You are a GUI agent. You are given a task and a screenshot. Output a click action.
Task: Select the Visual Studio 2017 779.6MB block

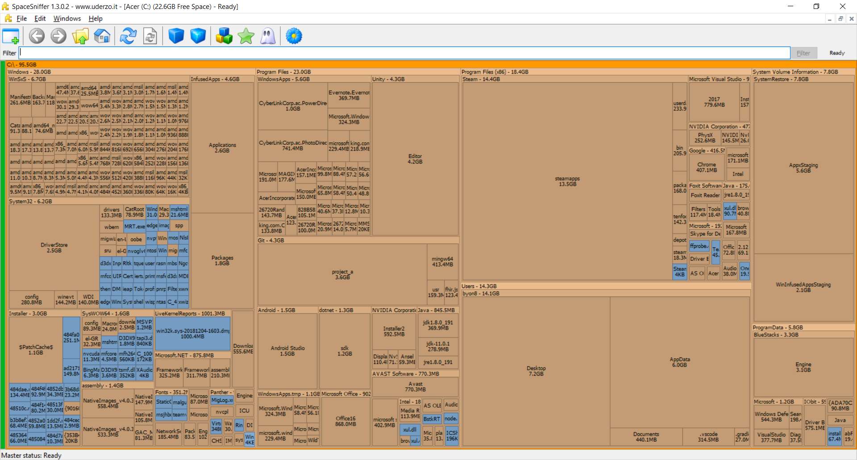tap(714, 102)
